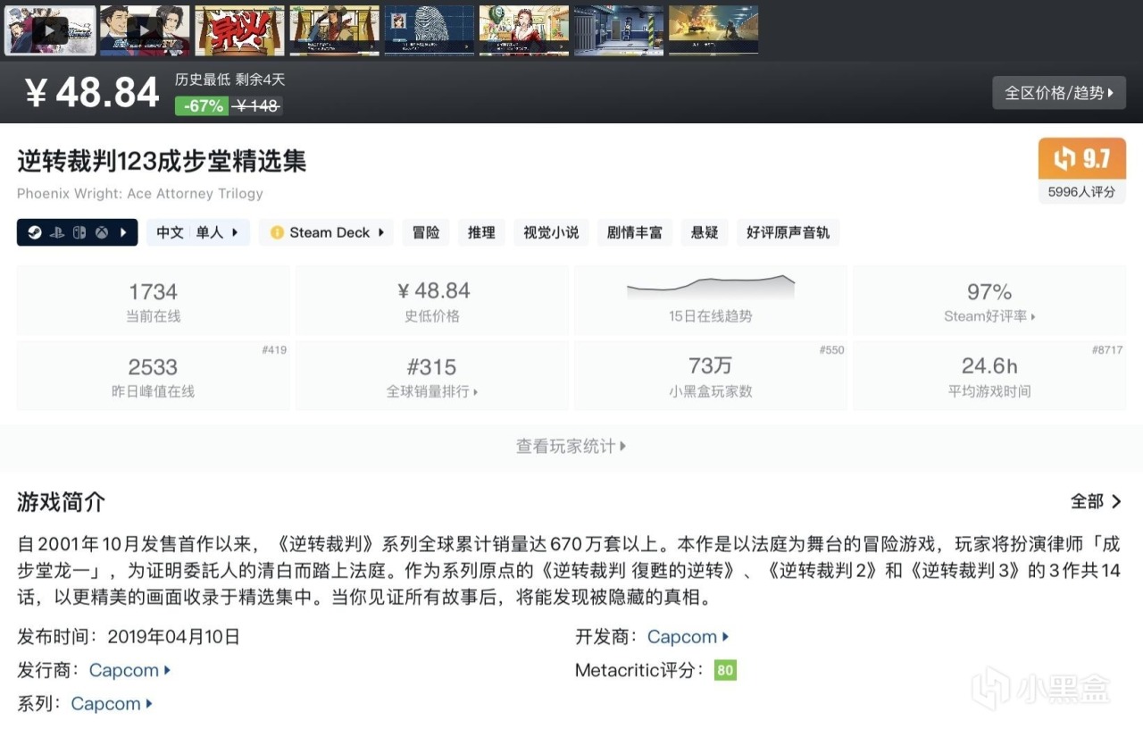The width and height of the screenshot is (1143, 729).
Task: Click the Nintendo Switch platform icon
Action: click(79, 233)
